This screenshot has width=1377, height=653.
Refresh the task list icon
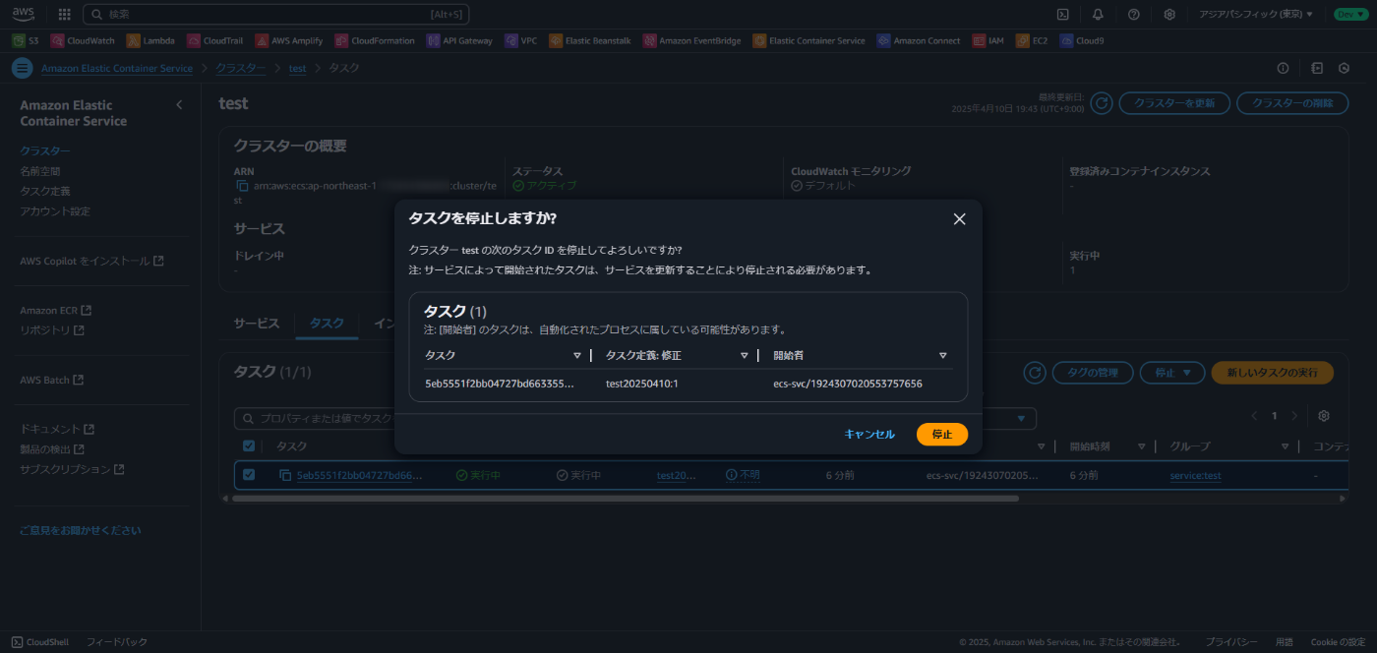coord(1034,373)
